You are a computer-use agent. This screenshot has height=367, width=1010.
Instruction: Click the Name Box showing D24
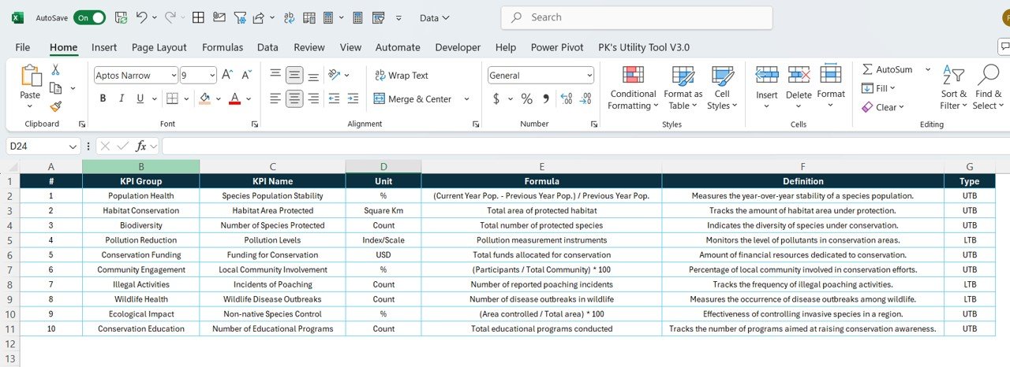(43, 146)
